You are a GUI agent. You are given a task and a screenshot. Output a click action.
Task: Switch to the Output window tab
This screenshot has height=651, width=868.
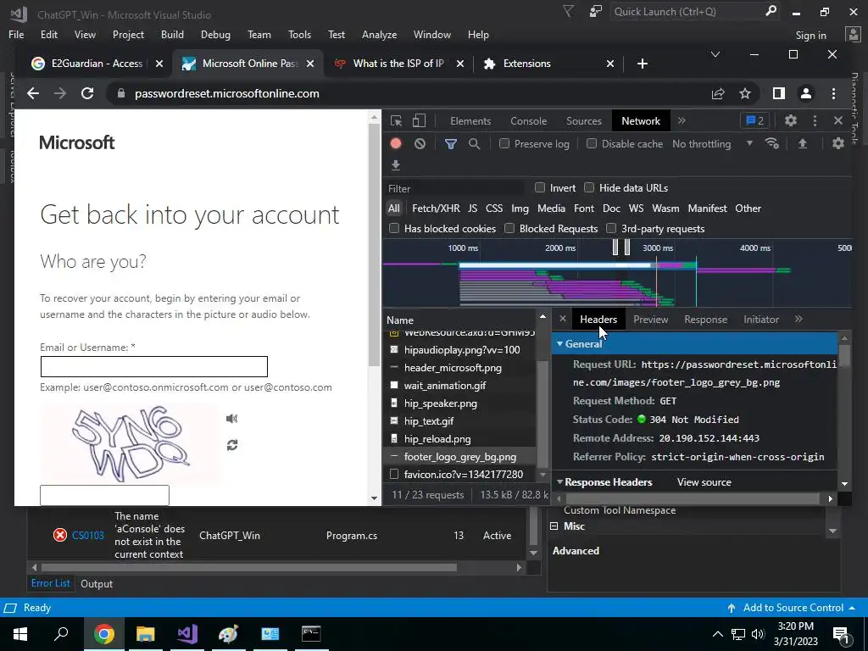click(97, 584)
